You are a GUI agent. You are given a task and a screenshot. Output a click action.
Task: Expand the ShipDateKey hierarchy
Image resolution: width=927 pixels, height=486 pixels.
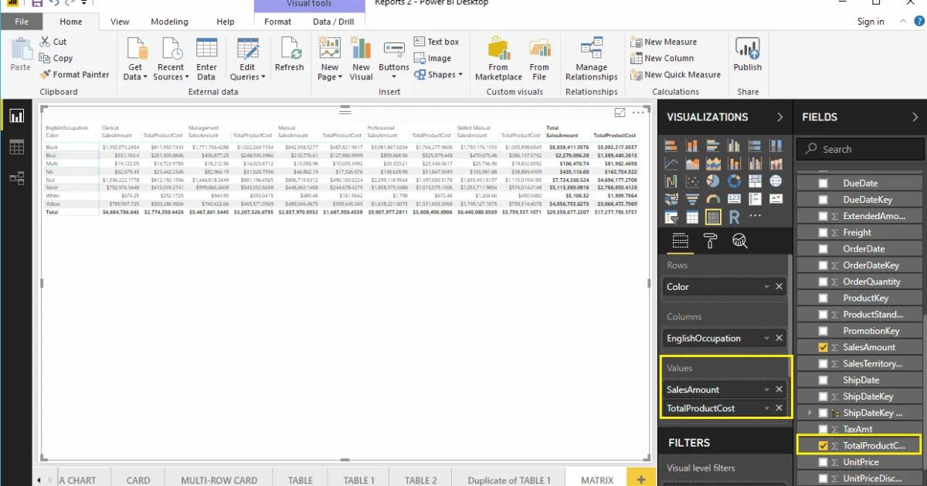coord(809,413)
